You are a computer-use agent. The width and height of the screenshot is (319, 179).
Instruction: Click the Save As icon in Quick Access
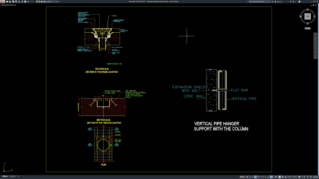(16, 1)
